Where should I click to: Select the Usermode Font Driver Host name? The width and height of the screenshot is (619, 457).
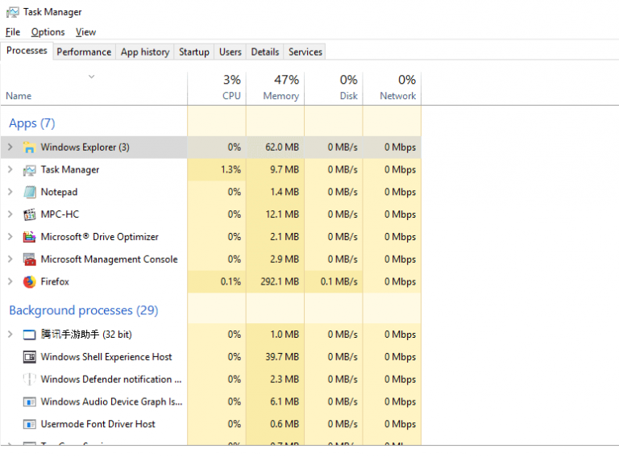(98, 424)
